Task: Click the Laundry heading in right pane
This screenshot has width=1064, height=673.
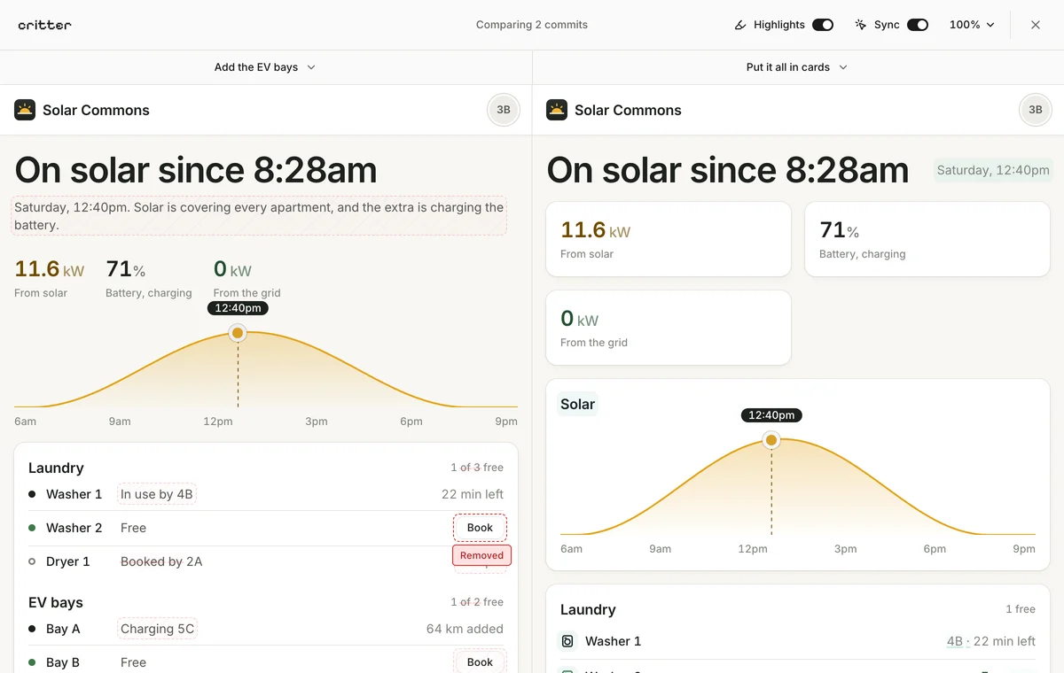Action: (588, 609)
